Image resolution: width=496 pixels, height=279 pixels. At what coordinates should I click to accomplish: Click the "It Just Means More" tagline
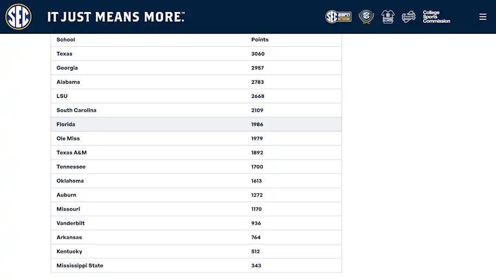click(116, 17)
